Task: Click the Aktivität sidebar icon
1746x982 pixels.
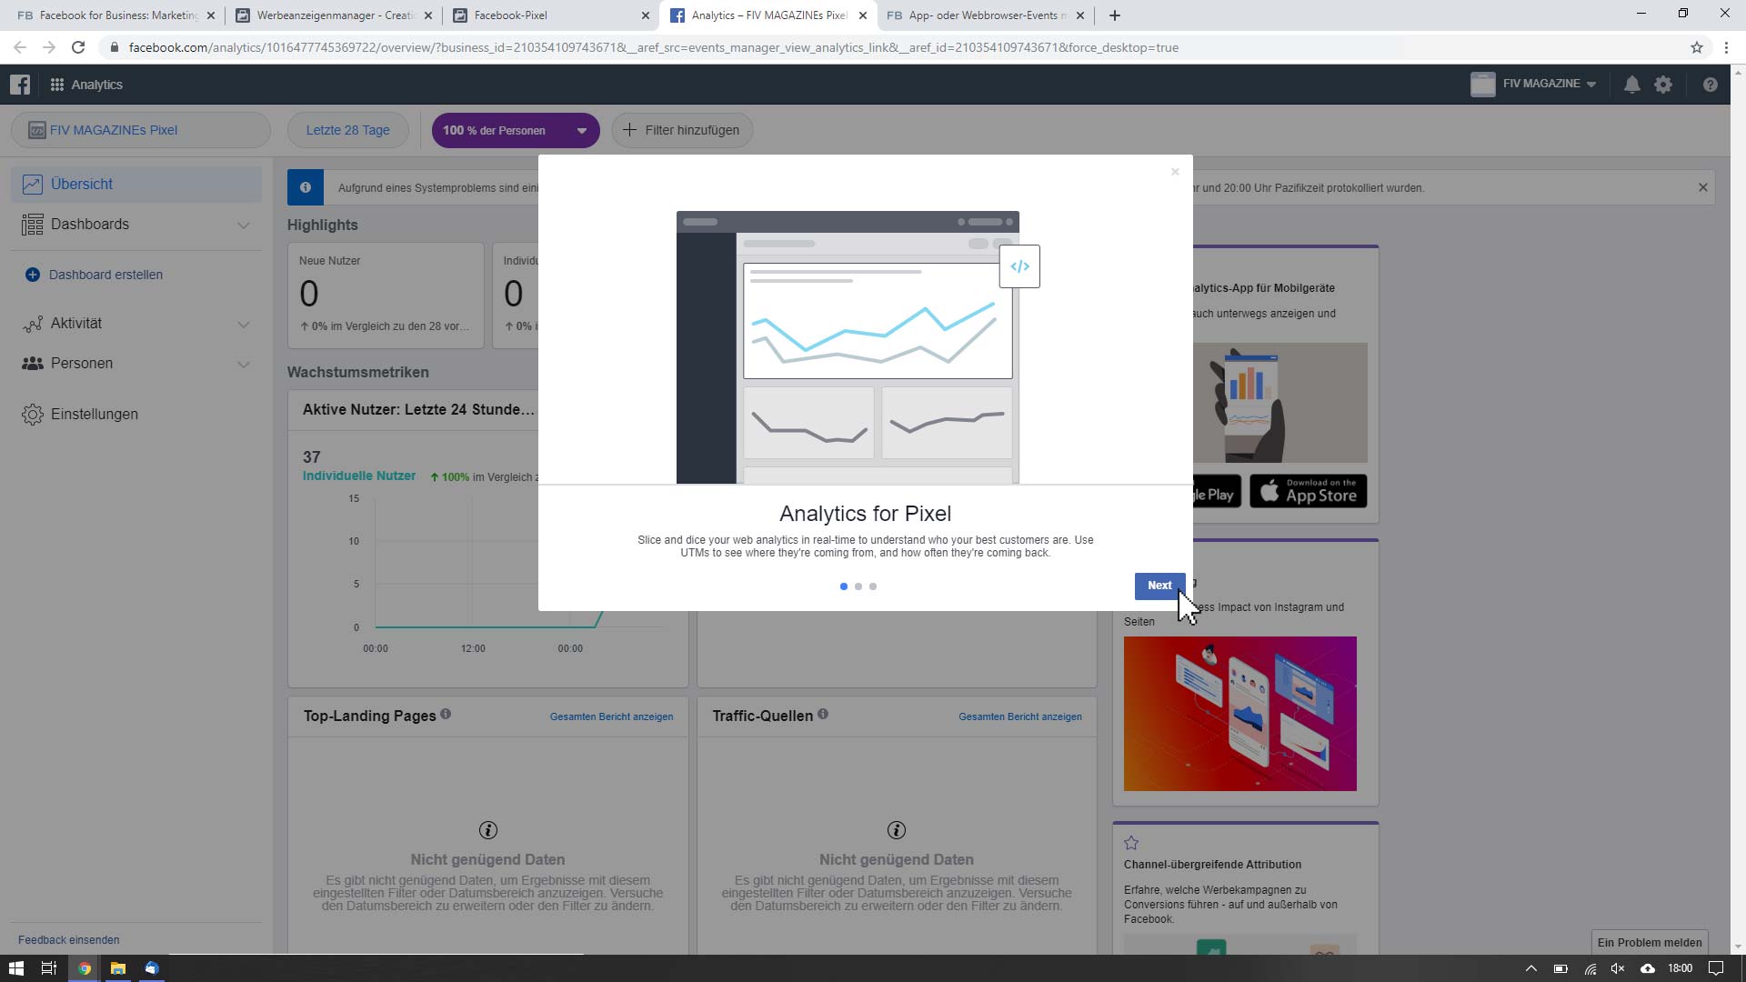Action: pos(33,324)
